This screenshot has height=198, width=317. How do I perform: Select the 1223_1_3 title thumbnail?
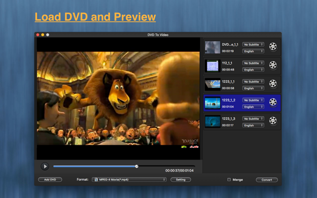[212, 122]
